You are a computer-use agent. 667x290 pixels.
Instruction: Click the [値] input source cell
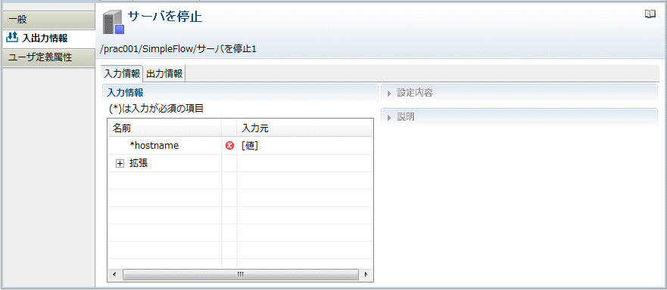pyautogui.click(x=304, y=146)
